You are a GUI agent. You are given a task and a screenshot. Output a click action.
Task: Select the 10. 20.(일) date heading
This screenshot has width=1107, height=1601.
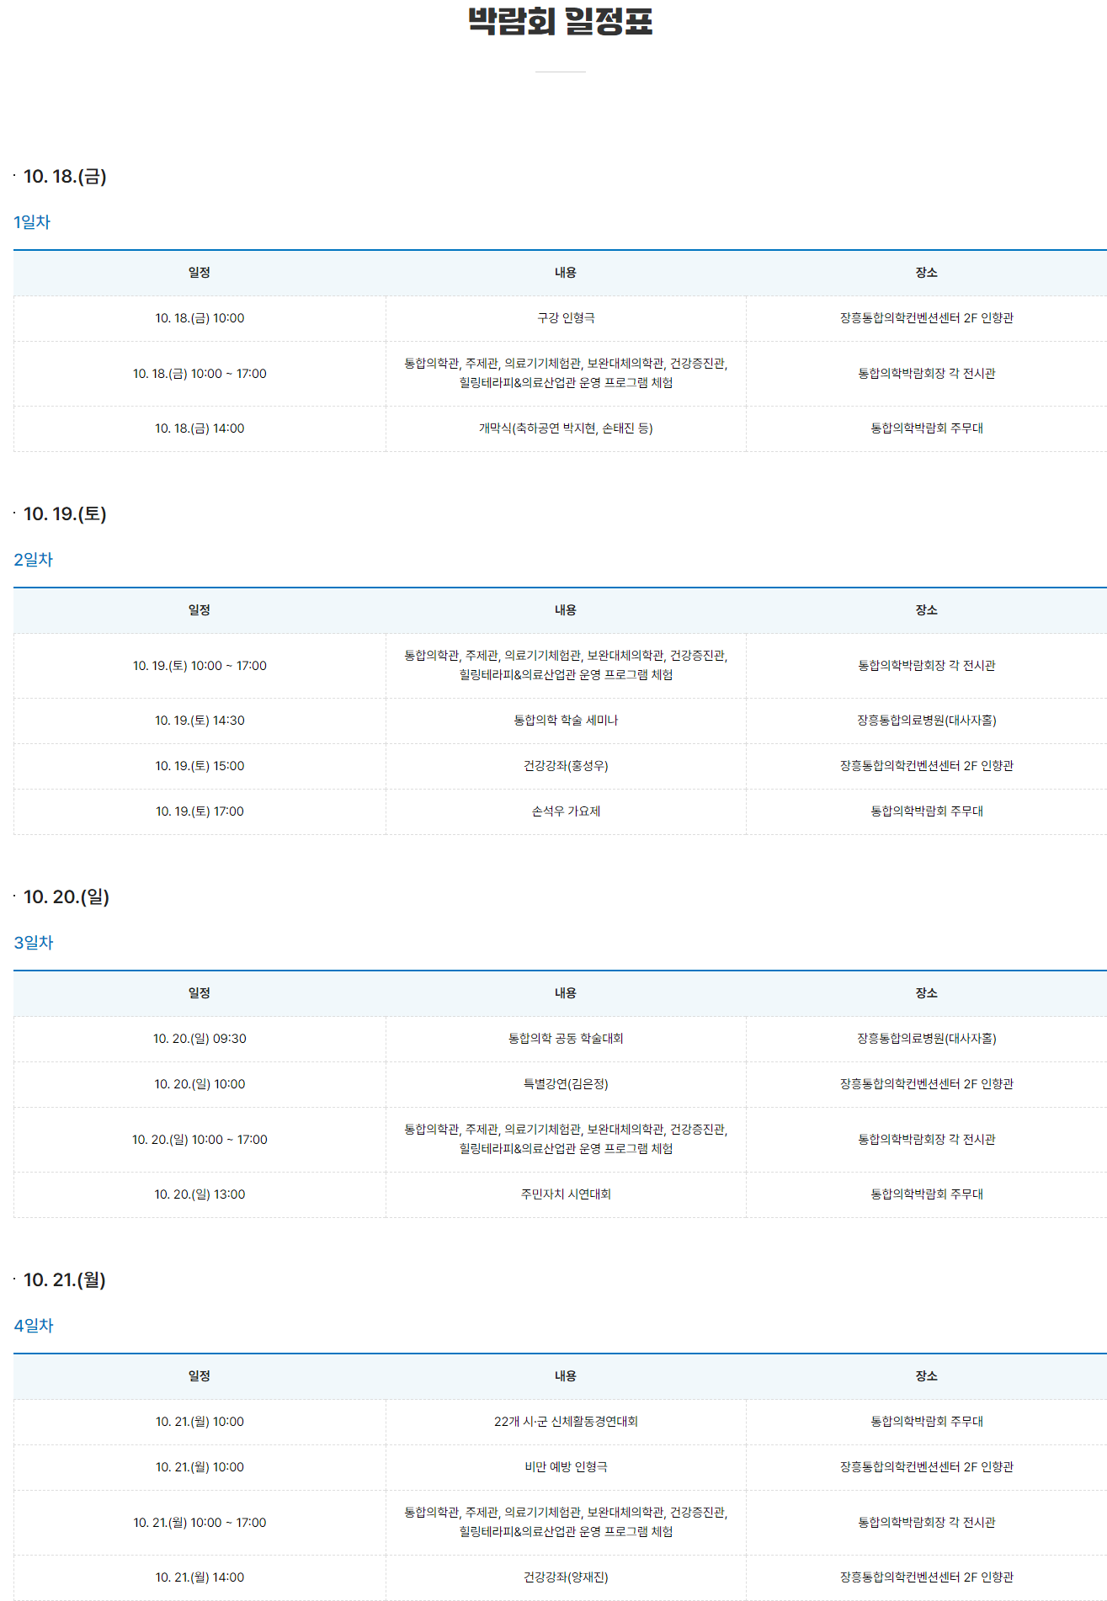(67, 896)
